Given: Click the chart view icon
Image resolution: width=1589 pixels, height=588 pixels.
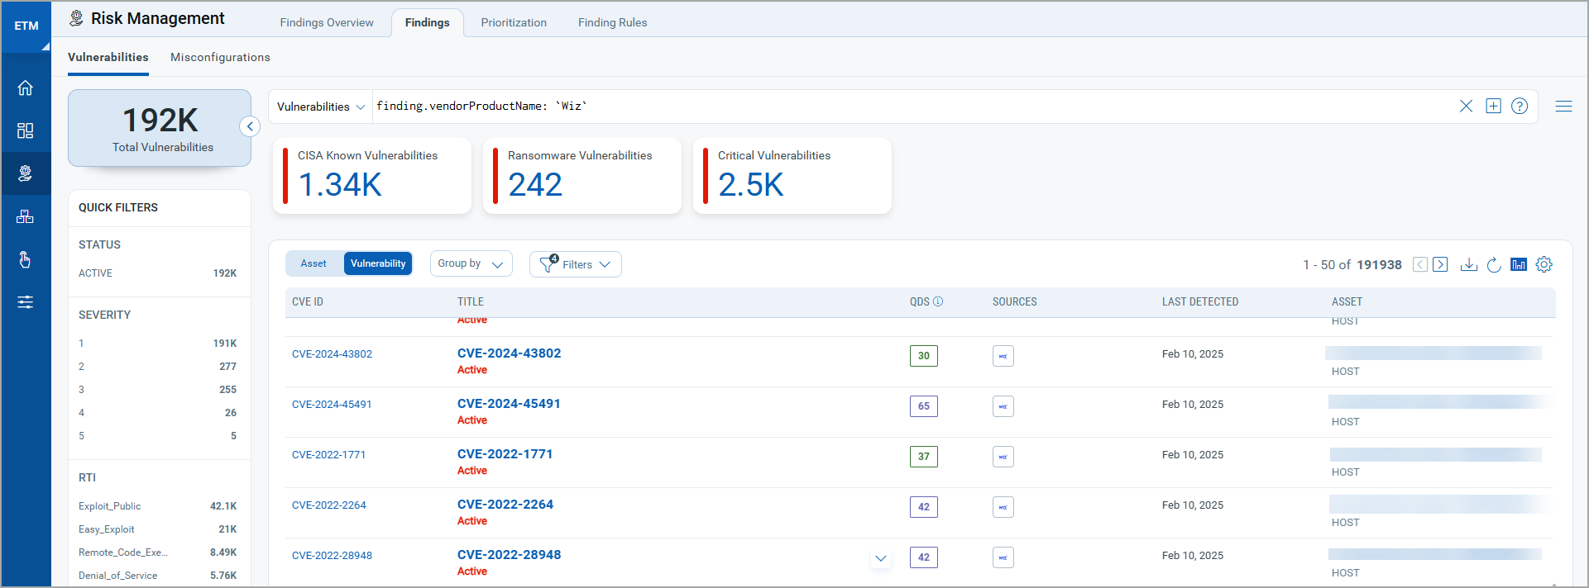Looking at the screenshot, I should click(1518, 264).
